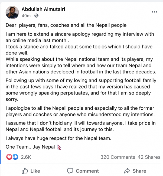
Task: Click the Nepal flag emoji
Action: coord(60,147)
